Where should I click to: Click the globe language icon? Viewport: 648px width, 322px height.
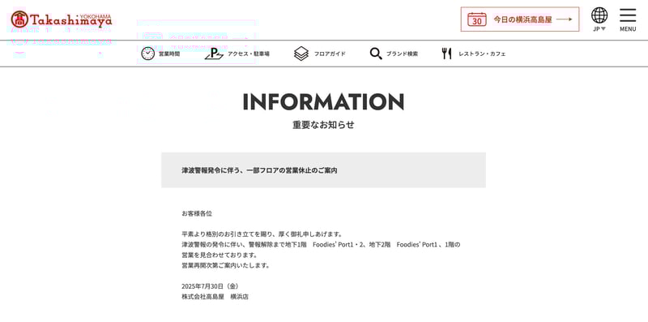[x=599, y=15]
